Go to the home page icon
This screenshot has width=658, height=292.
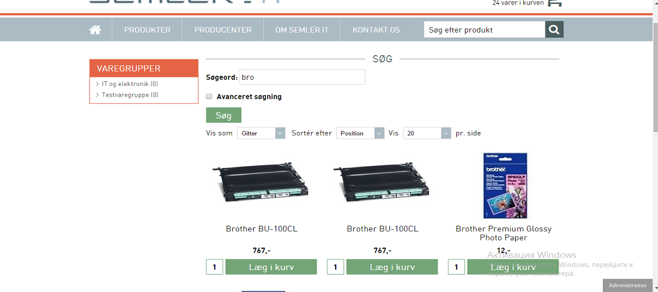pos(95,30)
